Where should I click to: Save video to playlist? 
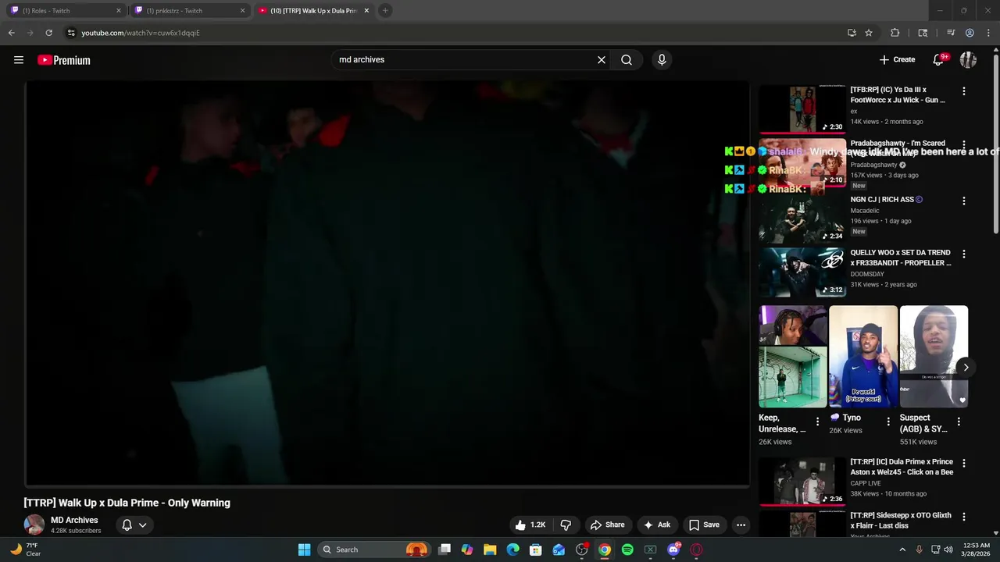click(704, 525)
